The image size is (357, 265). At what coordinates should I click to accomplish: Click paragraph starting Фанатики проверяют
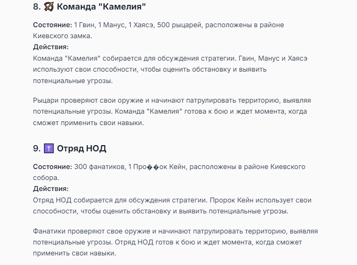175,242
